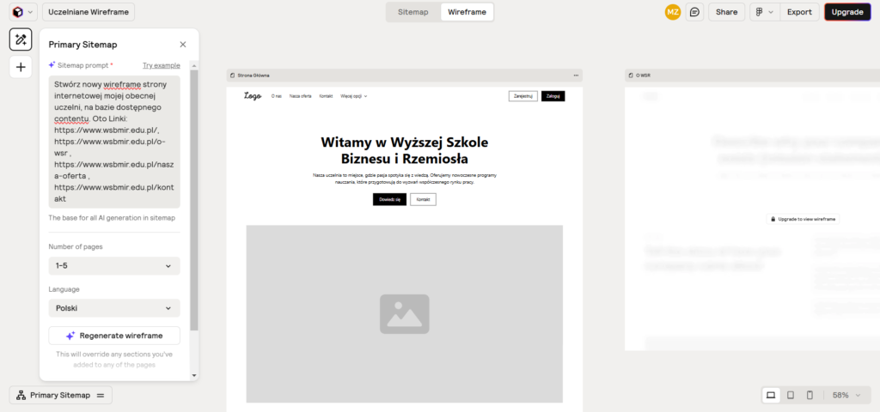Expand Więcej opcji menu in wireframe
The image size is (880, 412).
tap(353, 96)
